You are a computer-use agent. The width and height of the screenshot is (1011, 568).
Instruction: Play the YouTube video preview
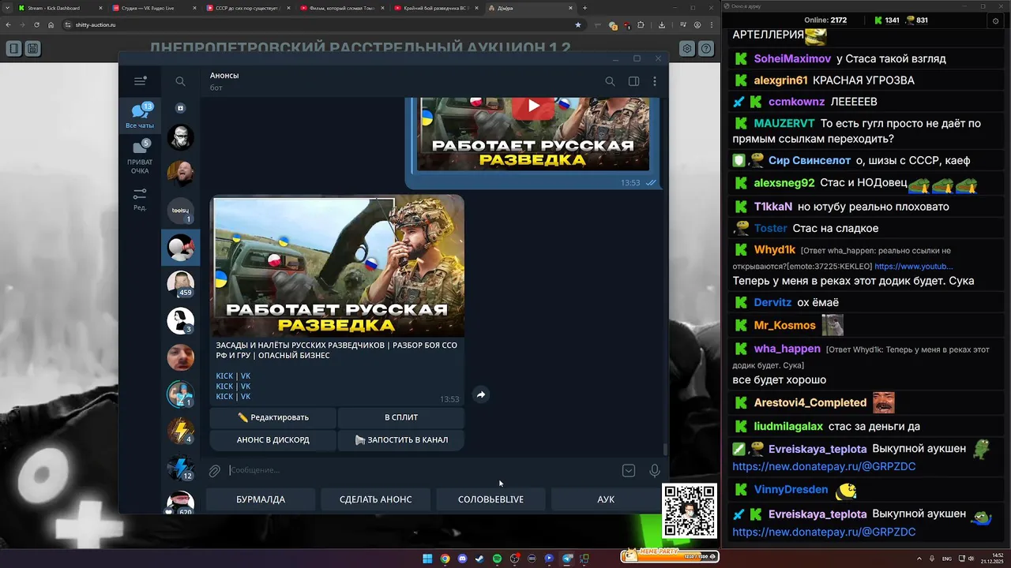click(534, 106)
